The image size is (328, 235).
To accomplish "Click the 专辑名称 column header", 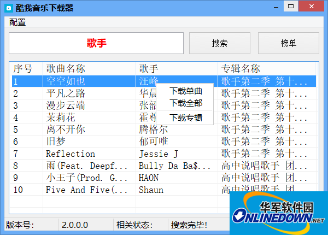I will point(267,68).
